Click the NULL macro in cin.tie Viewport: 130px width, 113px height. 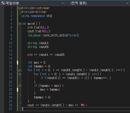coord(43,28)
